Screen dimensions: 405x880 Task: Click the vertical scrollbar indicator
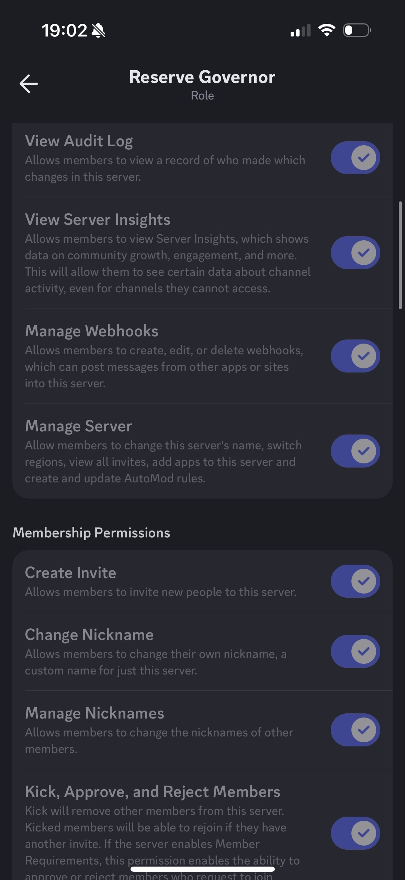400,255
